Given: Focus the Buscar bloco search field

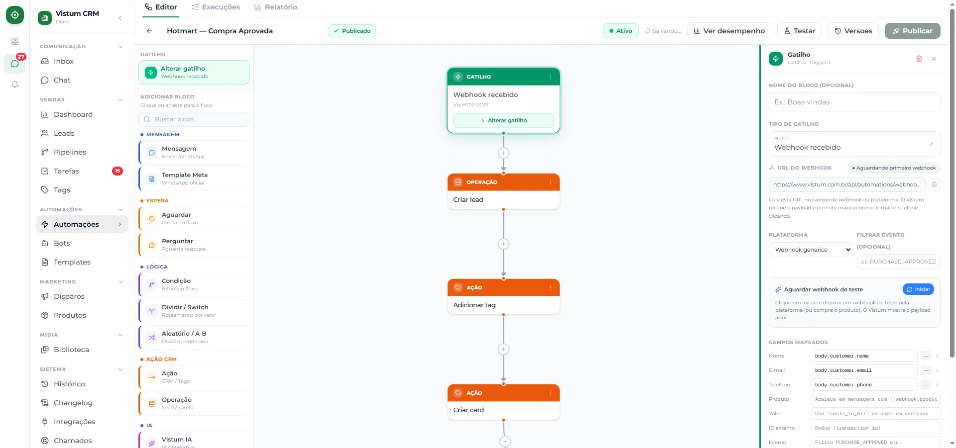Looking at the screenshot, I should tap(194, 119).
